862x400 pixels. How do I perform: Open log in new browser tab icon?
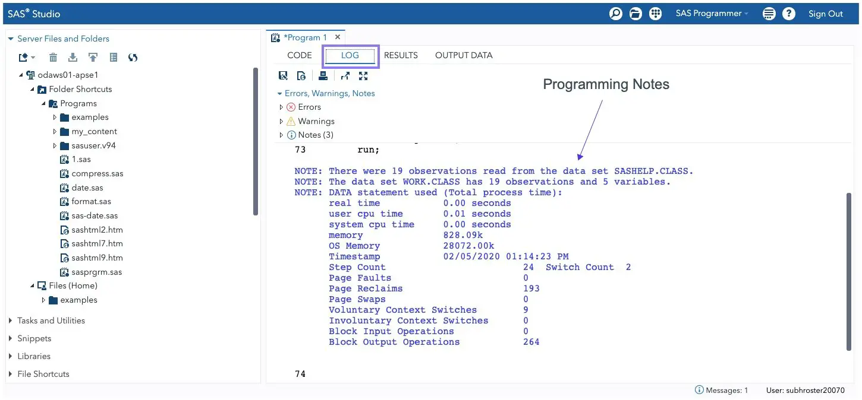coord(345,76)
